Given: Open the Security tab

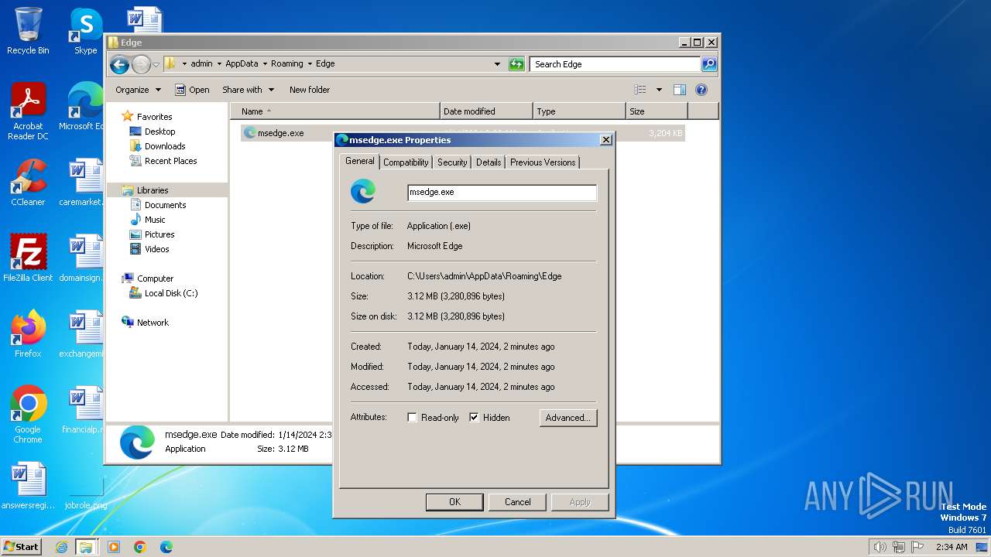Looking at the screenshot, I should (x=452, y=162).
